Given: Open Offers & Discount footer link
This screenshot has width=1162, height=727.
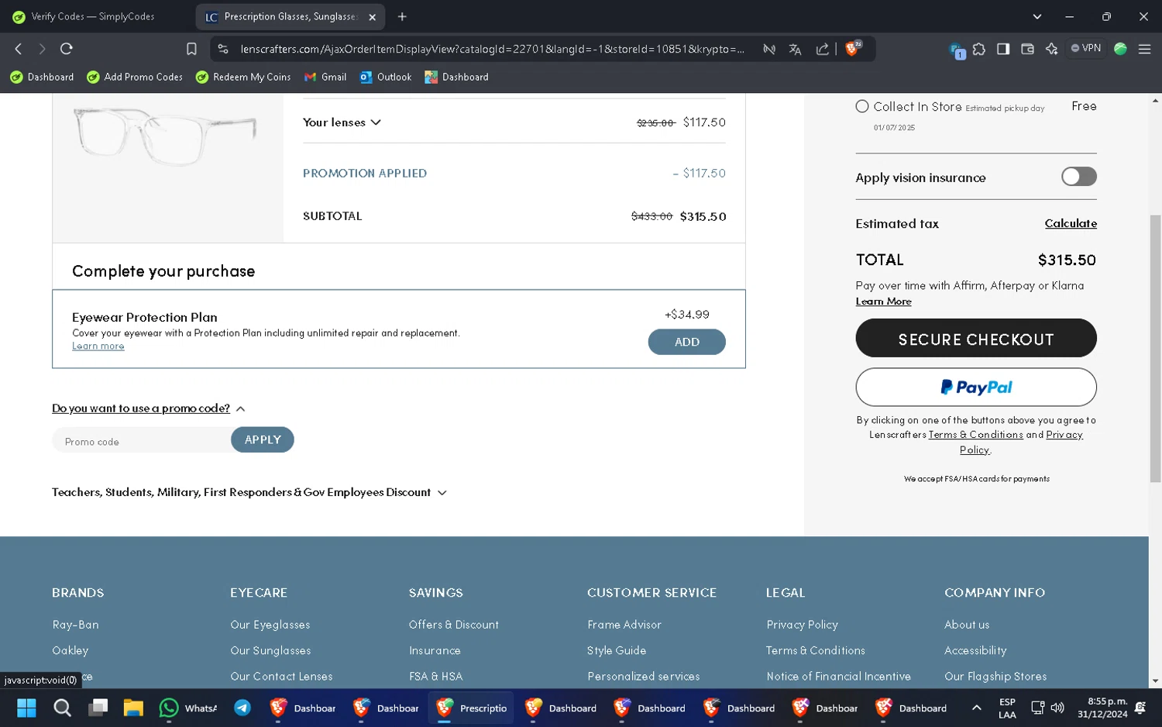Looking at the screenshot, I should pyautogui.click(x=454, y=625).
